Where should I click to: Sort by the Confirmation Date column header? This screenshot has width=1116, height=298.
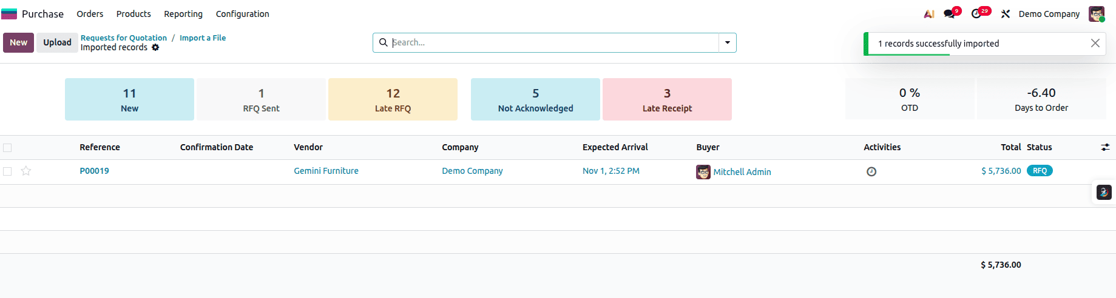point(217,147)
